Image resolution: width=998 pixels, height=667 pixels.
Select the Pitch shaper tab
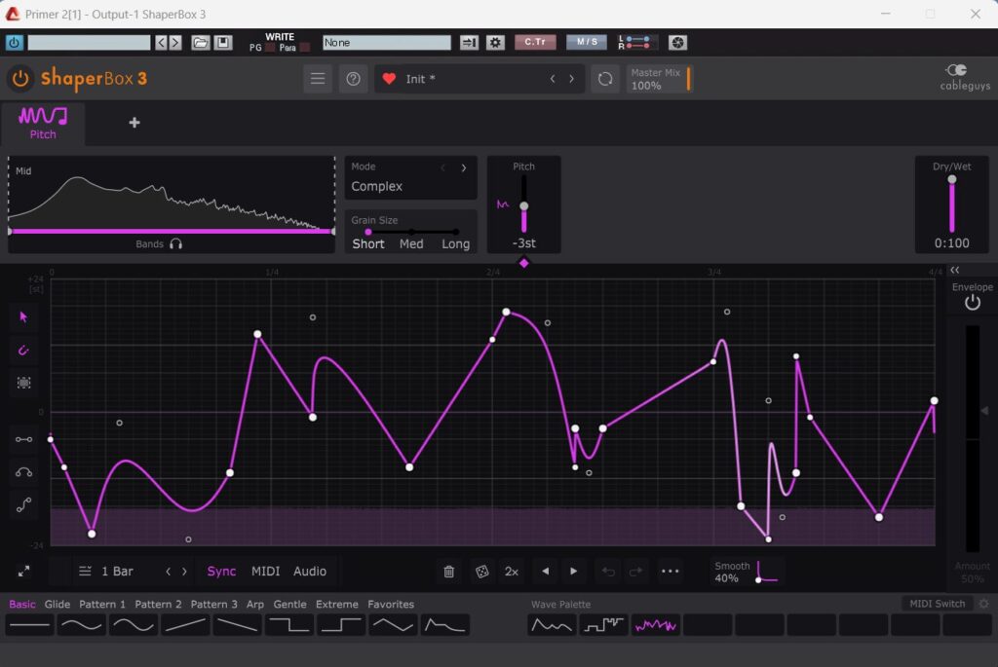point(43,124)
